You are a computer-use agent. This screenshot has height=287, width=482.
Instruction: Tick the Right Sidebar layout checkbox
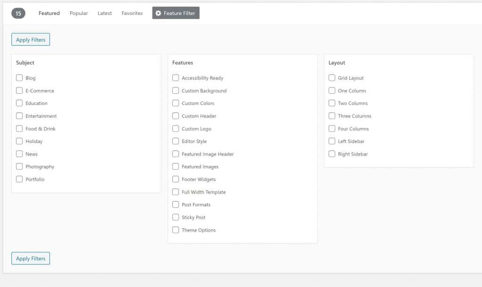[x=332, y=154]
